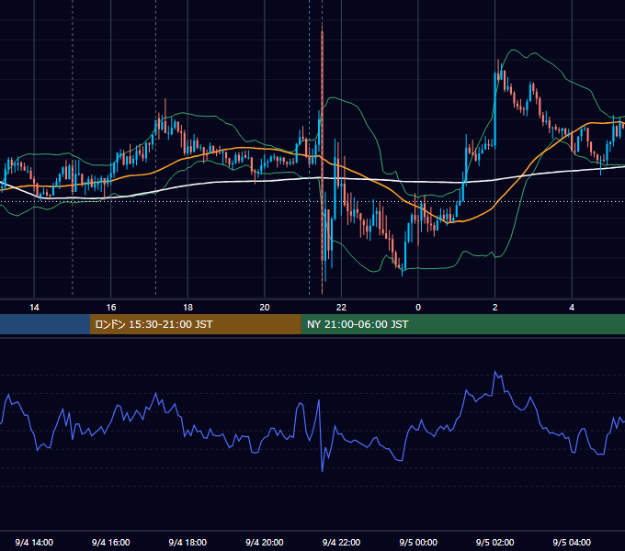
Task: Click the blue session band before ロンドン
Action: [x=45, y=324]
